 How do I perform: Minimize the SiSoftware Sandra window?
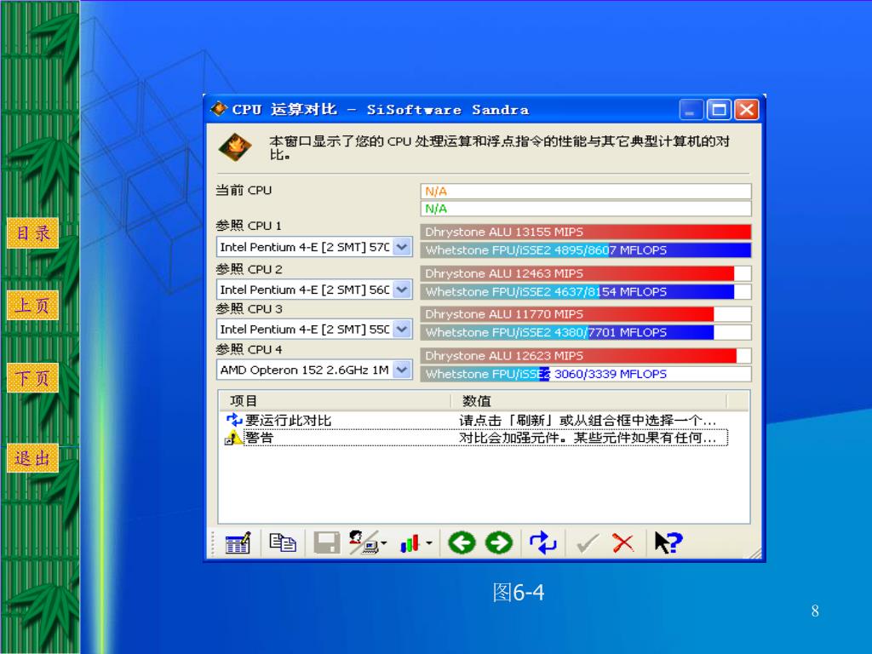pos(691,110)
